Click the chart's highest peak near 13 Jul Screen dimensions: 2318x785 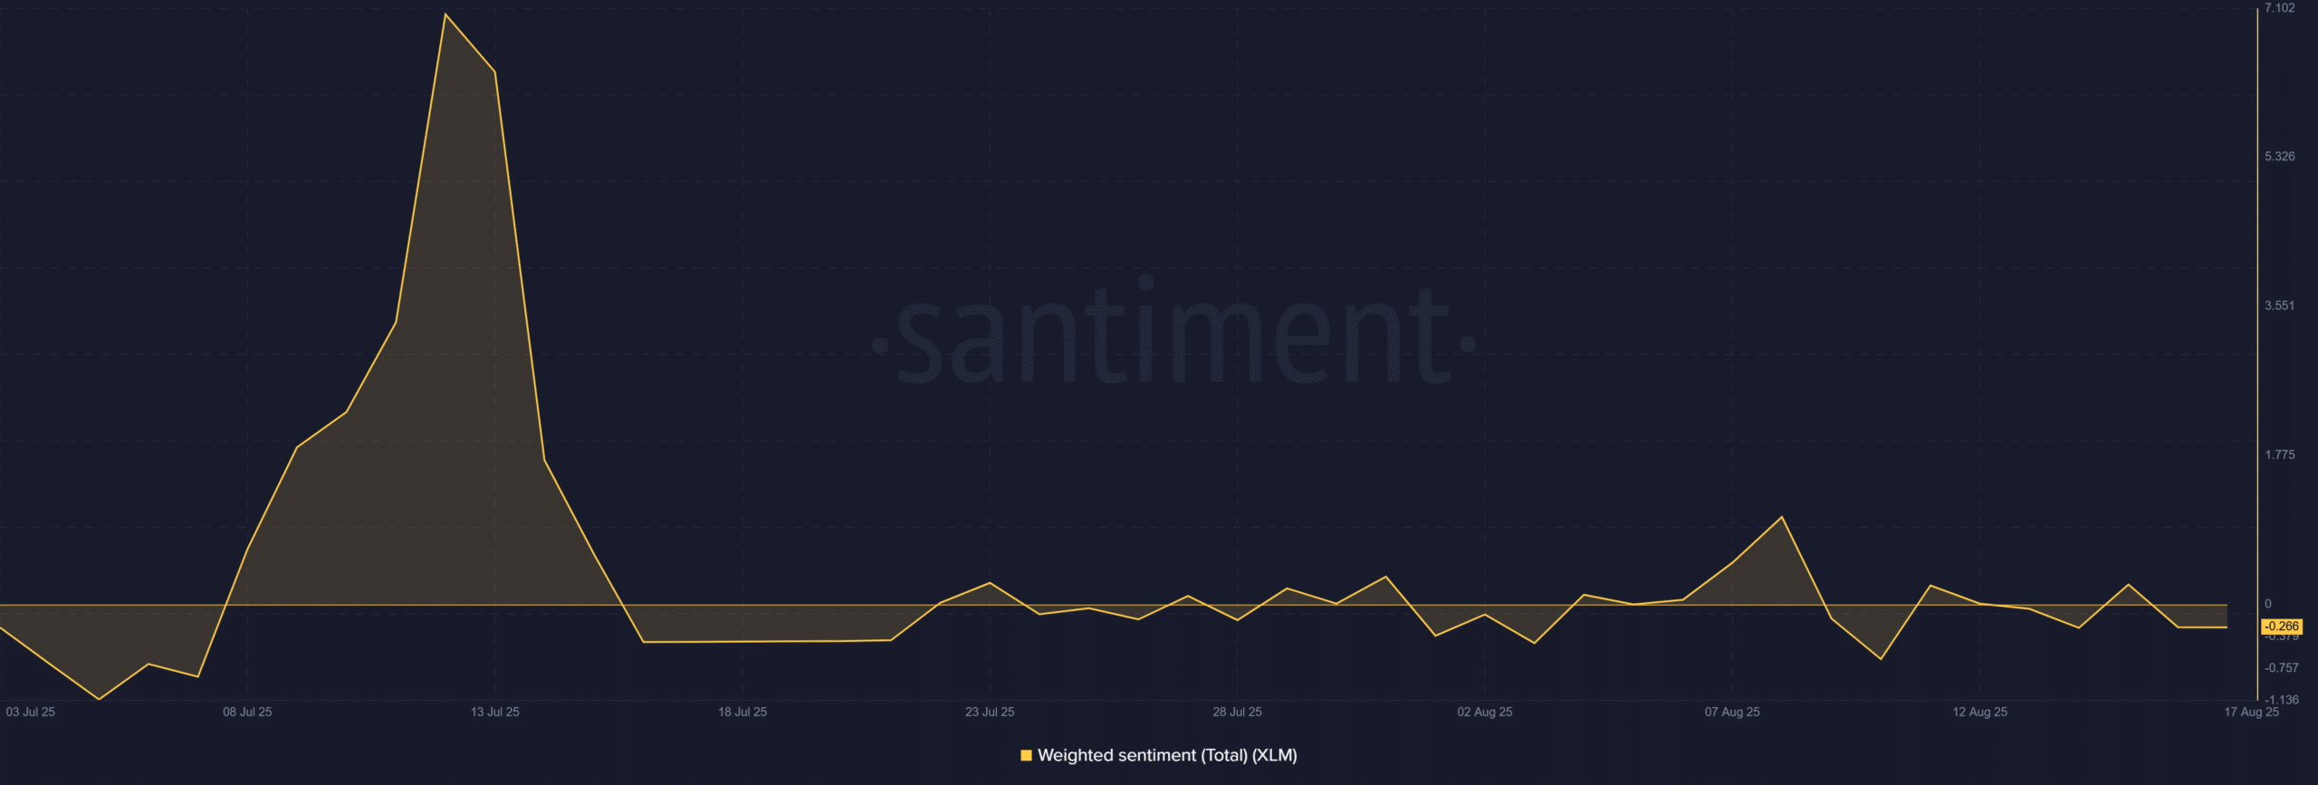(445, 14)
